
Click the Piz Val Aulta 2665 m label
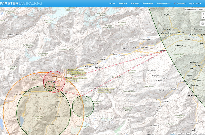click(39, 118)
